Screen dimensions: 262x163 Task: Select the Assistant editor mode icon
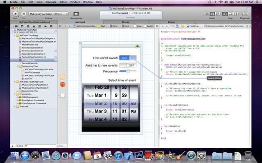[x=212, y=14]
